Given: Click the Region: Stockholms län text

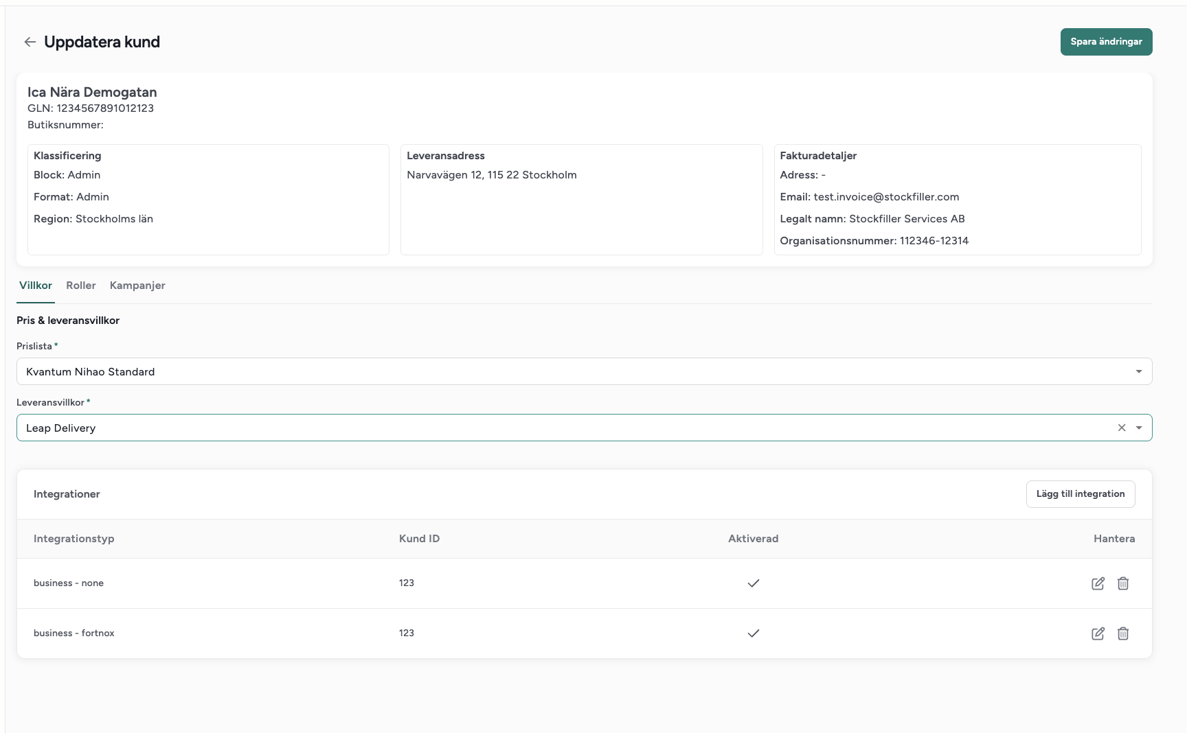Looking at the screenshot, I should coord(93,219).
